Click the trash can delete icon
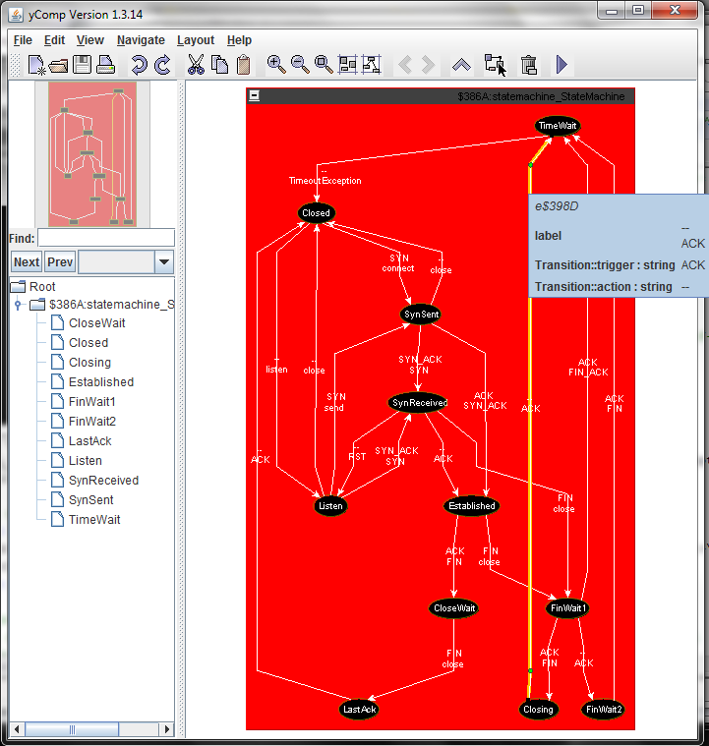 [x=528, y=65]
